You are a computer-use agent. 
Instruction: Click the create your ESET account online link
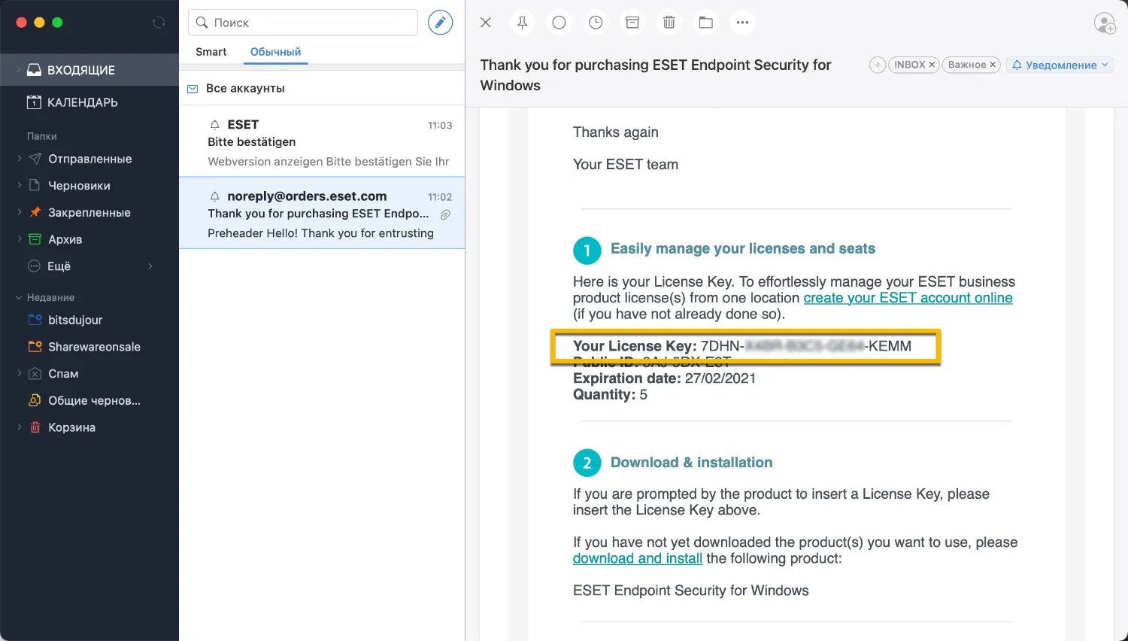point(907,297)
